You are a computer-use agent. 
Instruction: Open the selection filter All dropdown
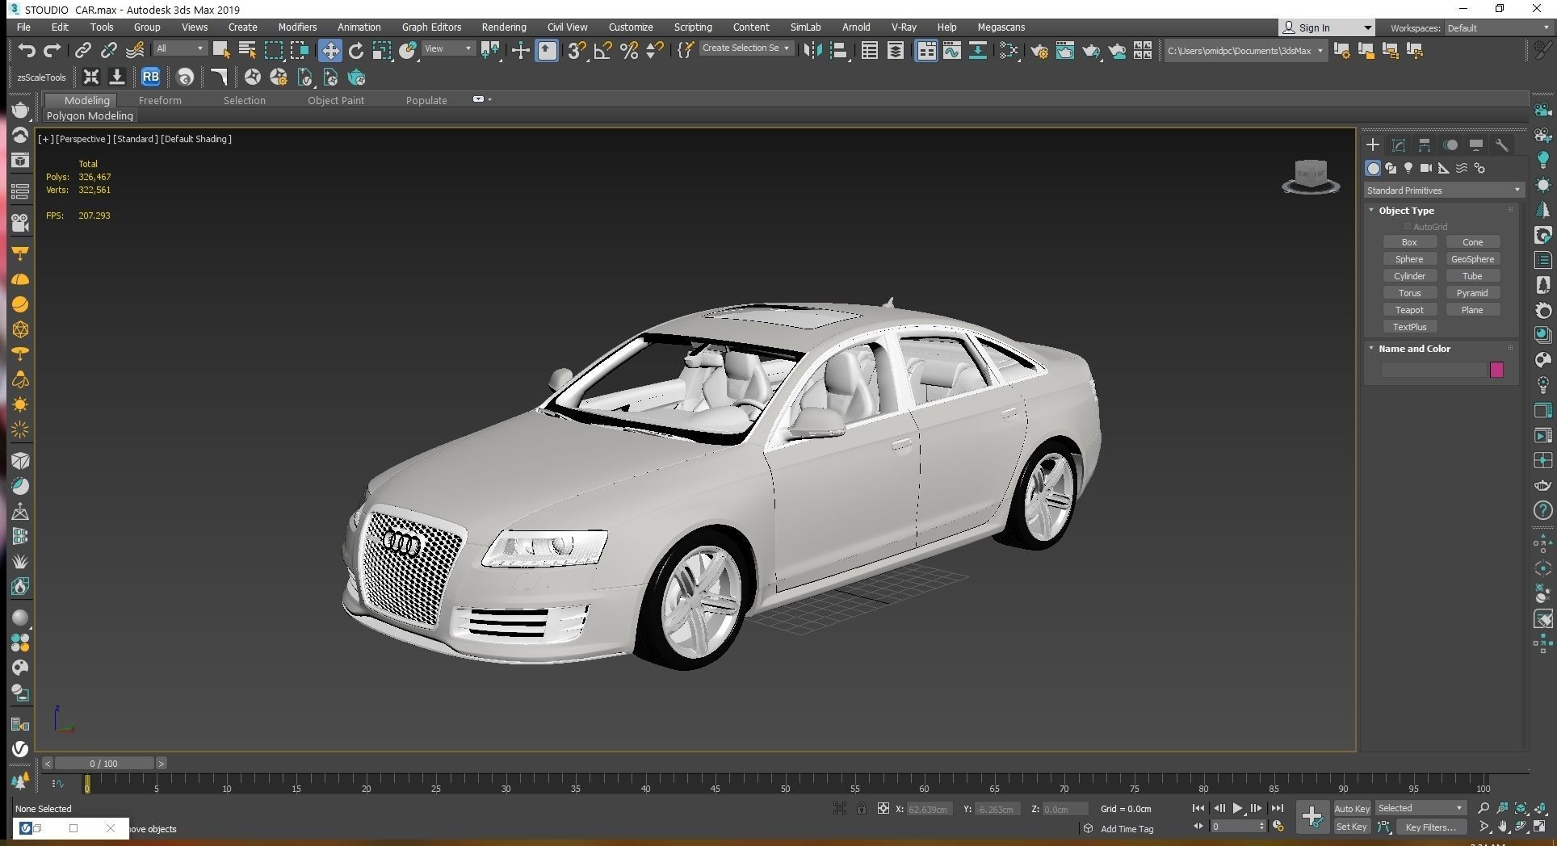point(179,49)
